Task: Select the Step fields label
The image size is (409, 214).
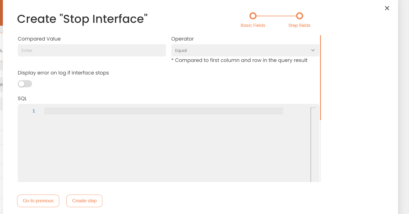Action: 299,25
